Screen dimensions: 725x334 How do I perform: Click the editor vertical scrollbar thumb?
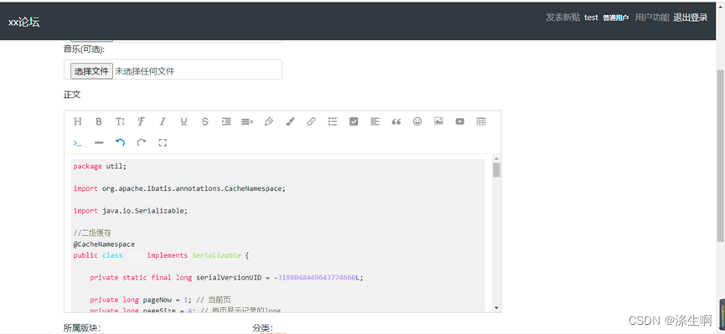click(496, 170)
